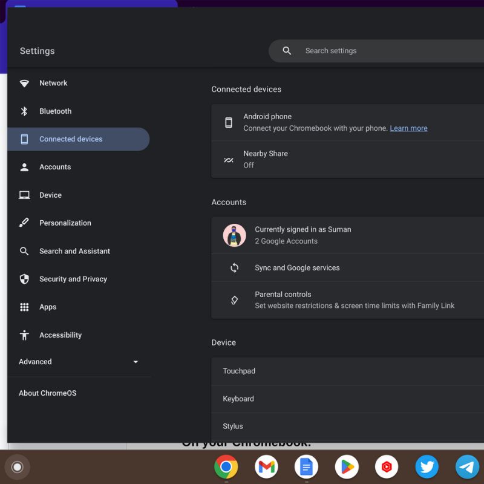Open Gmail from the shelf
Screen dimensions: 484x484
266,466
